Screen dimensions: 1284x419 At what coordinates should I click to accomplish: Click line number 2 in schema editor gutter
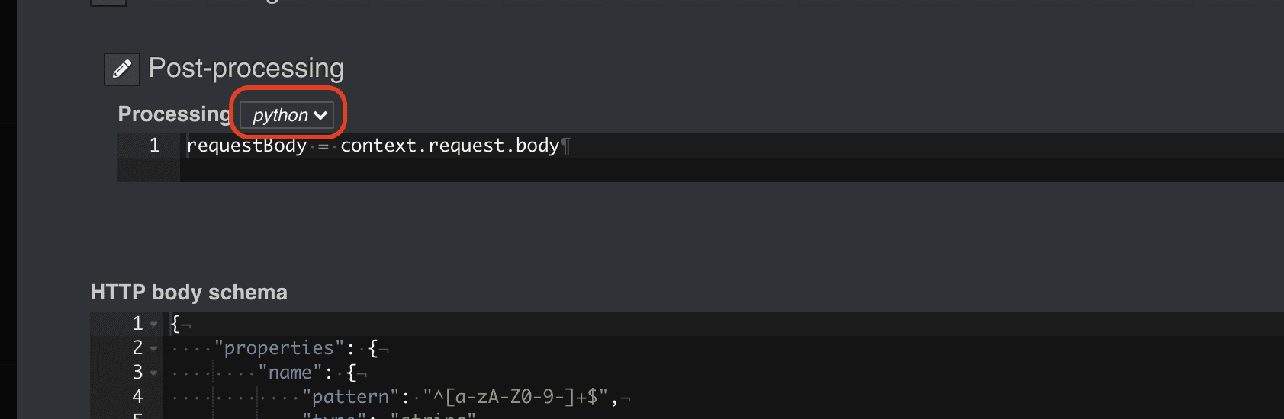(137, 348)
